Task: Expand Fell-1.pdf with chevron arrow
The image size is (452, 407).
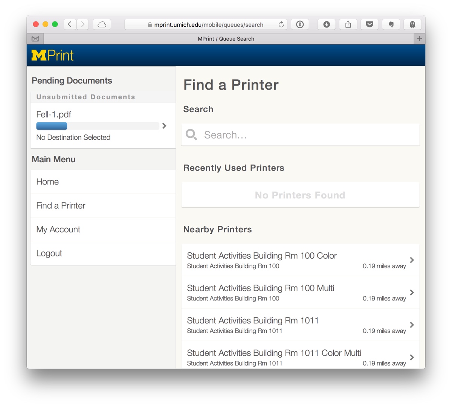Action: click(x=164, y=126)
